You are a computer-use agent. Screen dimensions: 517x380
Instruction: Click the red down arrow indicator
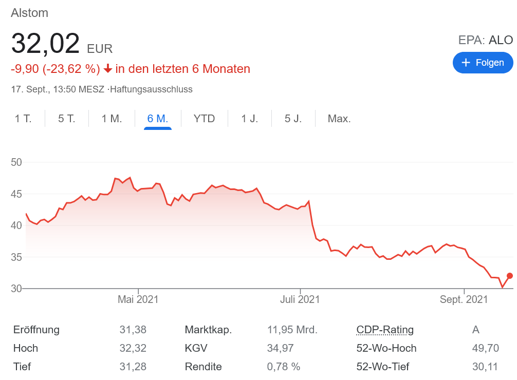point(108,68)
